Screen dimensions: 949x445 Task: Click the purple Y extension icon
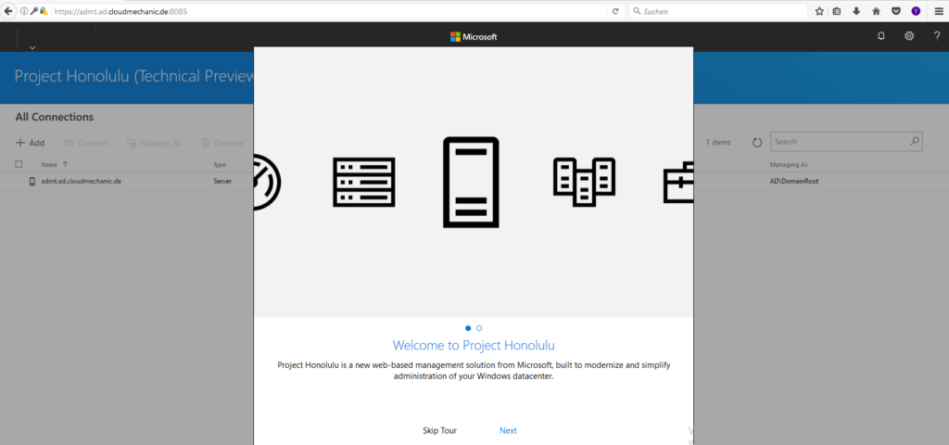click(x=916, y=11)
